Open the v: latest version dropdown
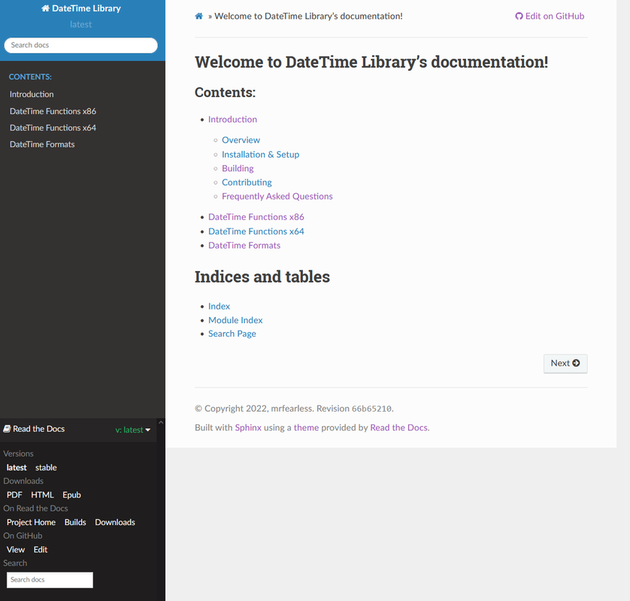 click(132, 430)
